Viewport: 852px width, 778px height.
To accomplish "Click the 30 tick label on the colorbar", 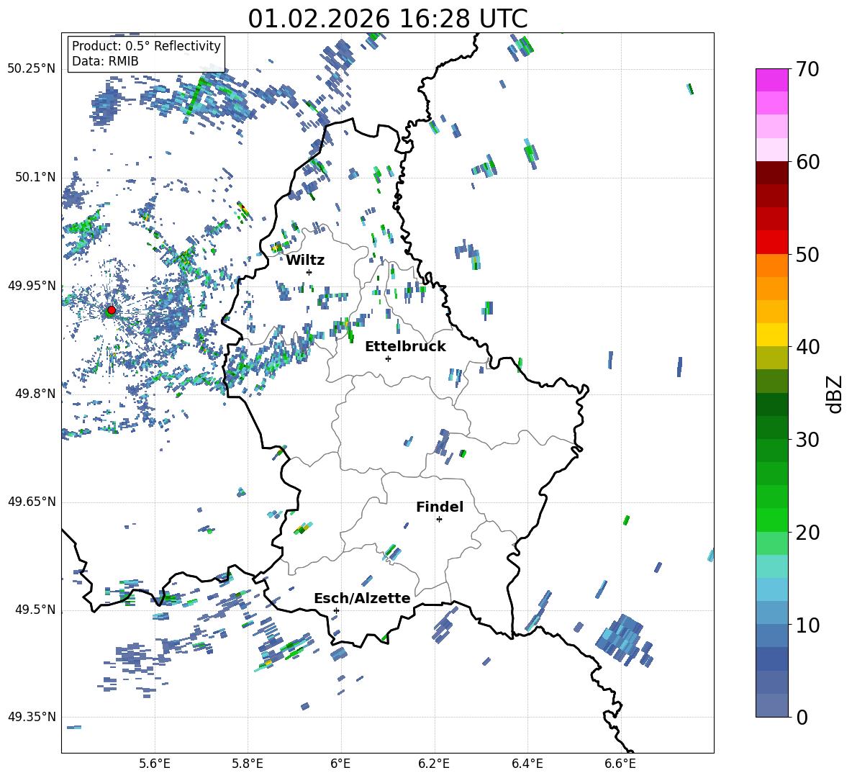I will (809, 440).
